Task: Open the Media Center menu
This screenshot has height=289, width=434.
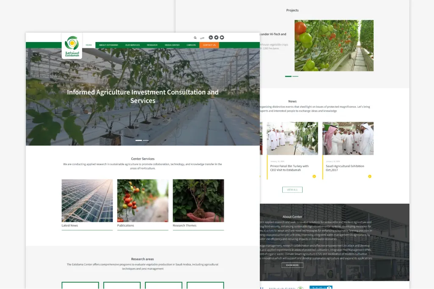Action: (x=172, y=45)
